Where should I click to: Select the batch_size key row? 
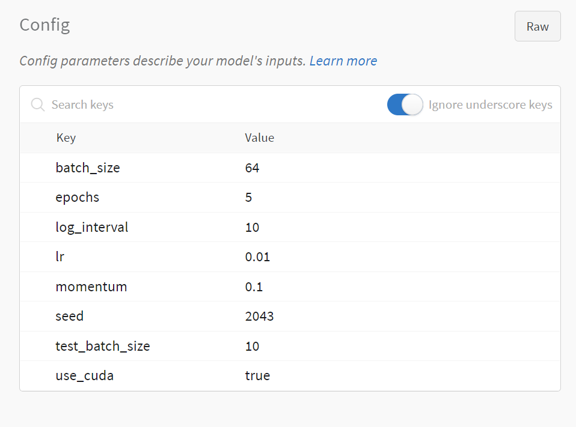[x=88, y=168]
